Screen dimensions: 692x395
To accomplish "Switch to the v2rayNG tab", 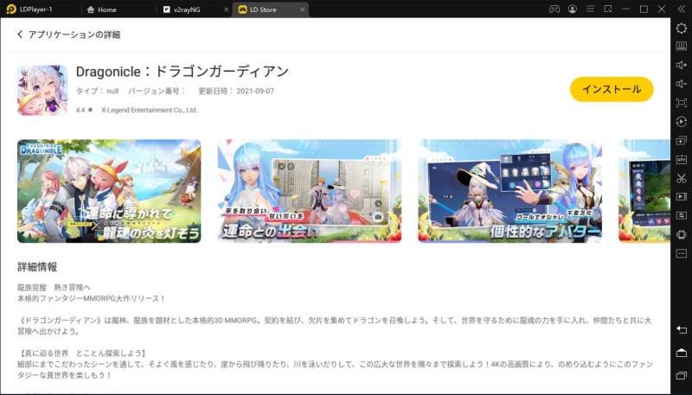I will 182,10.
